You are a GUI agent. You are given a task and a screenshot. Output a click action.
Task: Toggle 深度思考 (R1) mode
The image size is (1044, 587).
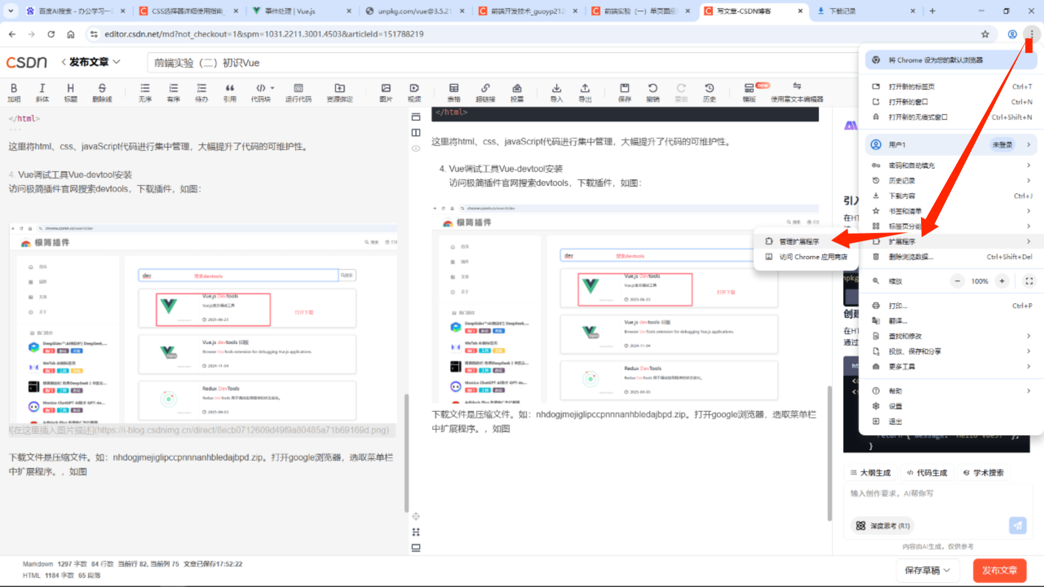[883, 526]
